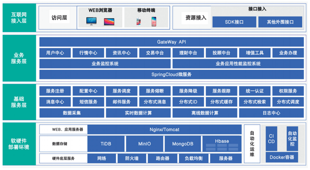Click the white smartphone icon under 移动终端

(139, 21)
